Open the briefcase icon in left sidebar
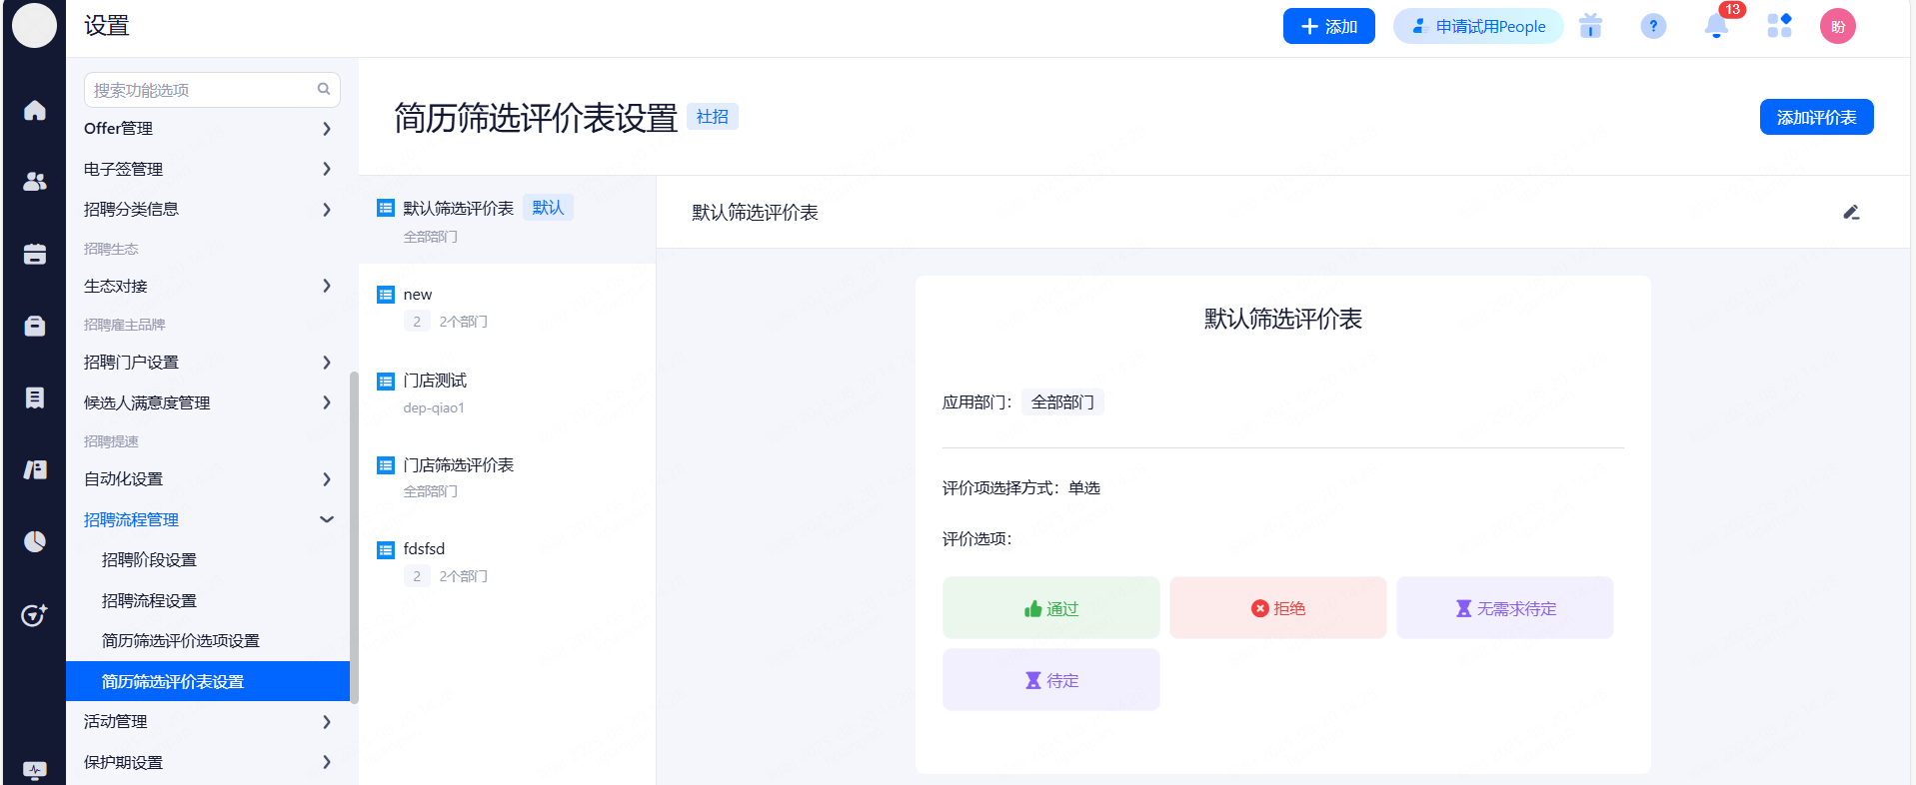This screenshot has height=785, width=1916. point(35,327)
